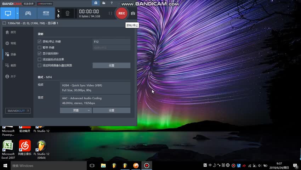Click the 00:00:00 recording timer
This screenshot has height=170, width=301.
89,11
